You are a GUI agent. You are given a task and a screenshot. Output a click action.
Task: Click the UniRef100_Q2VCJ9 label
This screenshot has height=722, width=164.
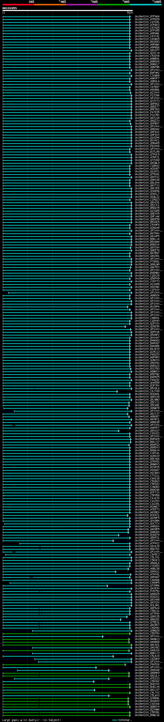point(147,53)
